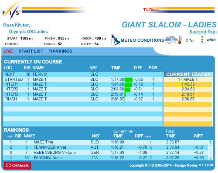218x173 pixels.
Task: Click Olympic GS Ladies text
Action: click(28, 32)
